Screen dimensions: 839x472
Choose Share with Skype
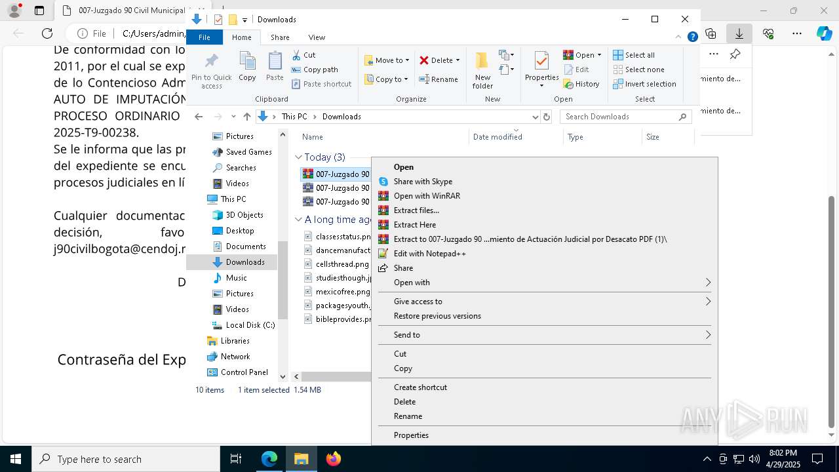545,182
